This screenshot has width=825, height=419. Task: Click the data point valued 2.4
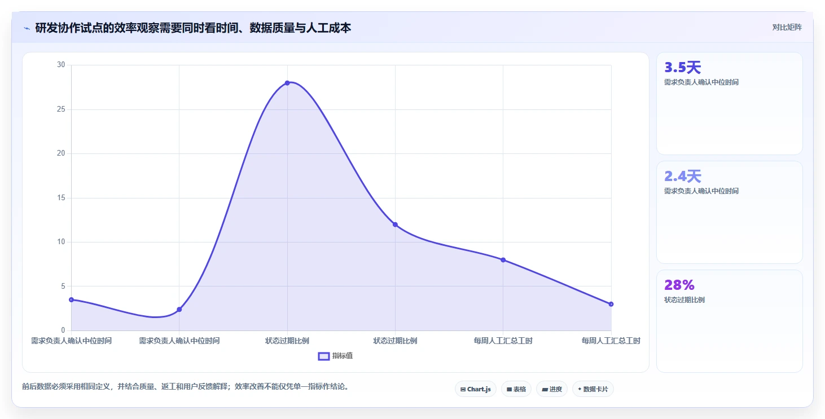coord(179,309)
